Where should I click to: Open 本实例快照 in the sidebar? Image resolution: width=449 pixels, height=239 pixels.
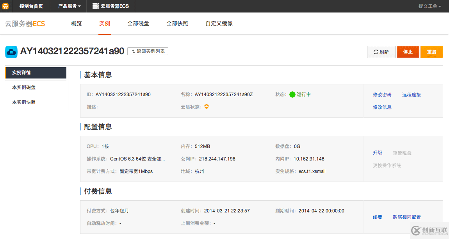24,102
